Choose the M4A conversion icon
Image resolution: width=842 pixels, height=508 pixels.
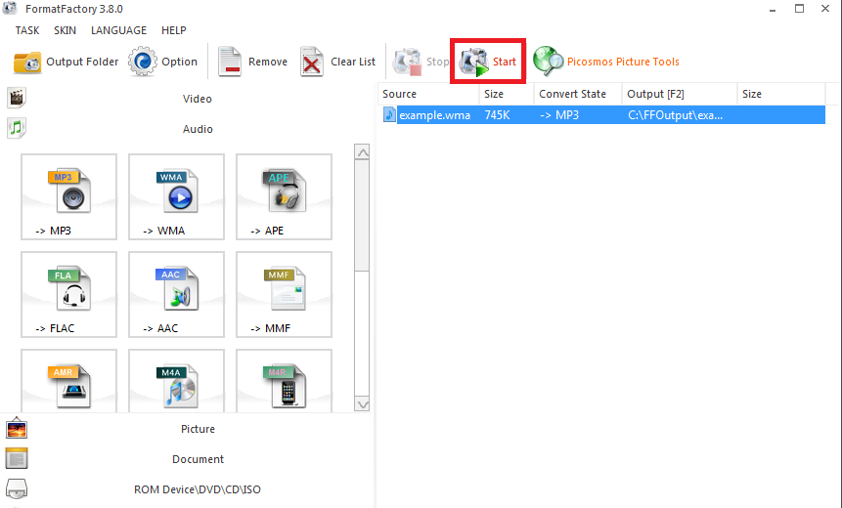pos(177,381)
